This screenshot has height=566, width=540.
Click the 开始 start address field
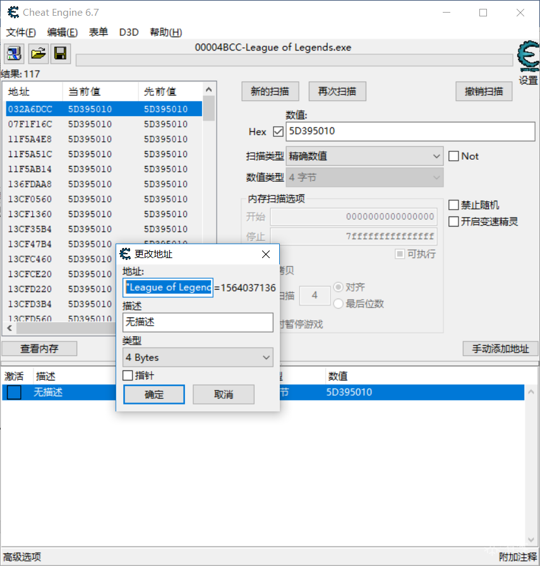pyautogui.click(x=354, y=216)
